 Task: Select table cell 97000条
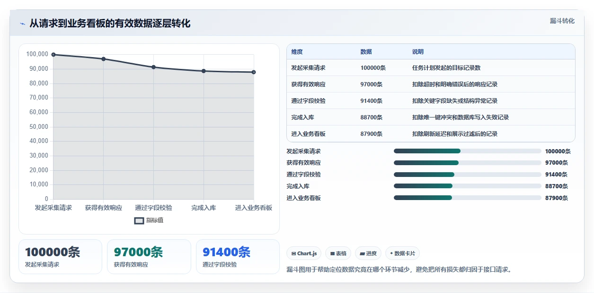[x=372, y=84]
